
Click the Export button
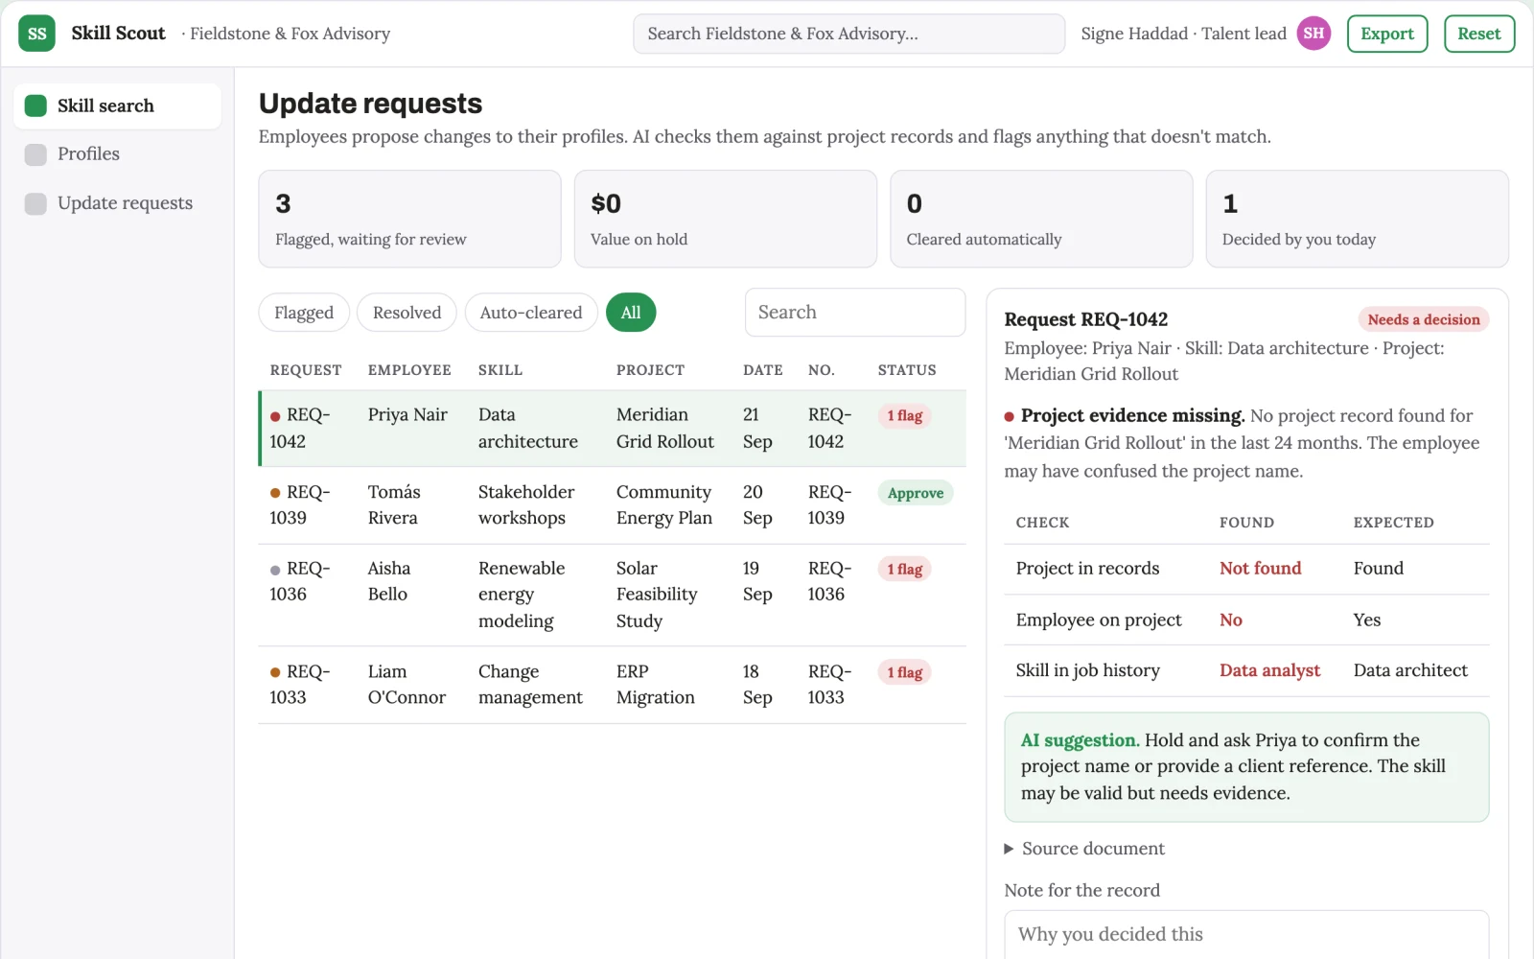click(1387, 34)
